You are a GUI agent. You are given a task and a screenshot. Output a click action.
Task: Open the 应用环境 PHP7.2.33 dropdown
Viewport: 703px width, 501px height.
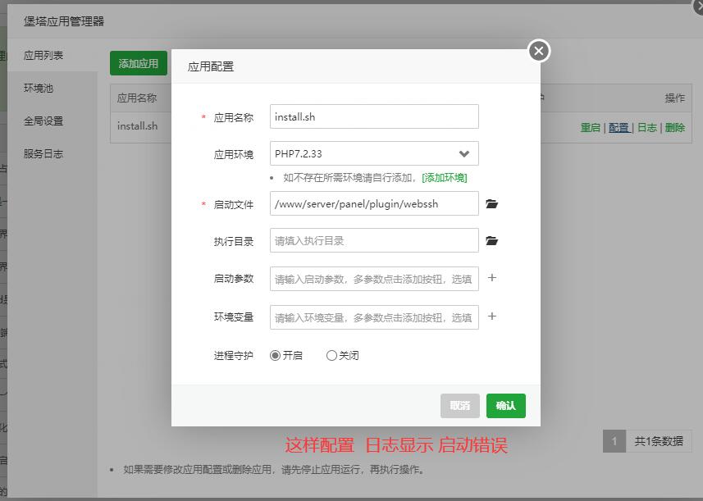click(x=374, y=153)
